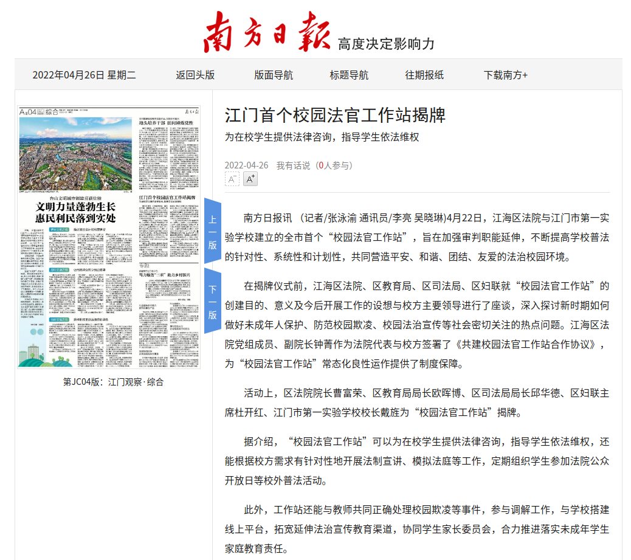Click 下载南方+ in the nav bar
This screenshot has height=560, width=631.
pyautogui.click(x=505, y=75)
